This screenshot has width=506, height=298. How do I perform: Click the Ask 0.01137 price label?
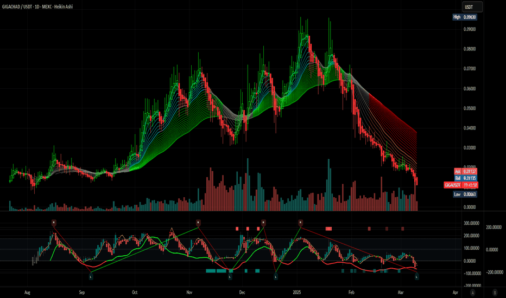point(465,171)
